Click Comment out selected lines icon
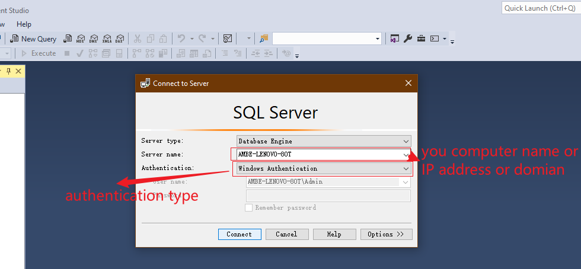 pos(225,53)
